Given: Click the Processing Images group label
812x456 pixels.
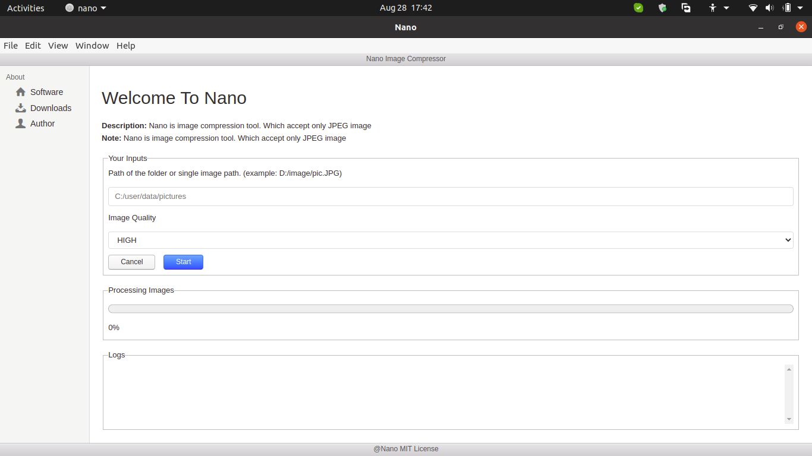Looking at the screenshot, I should (x=141, y=290).
